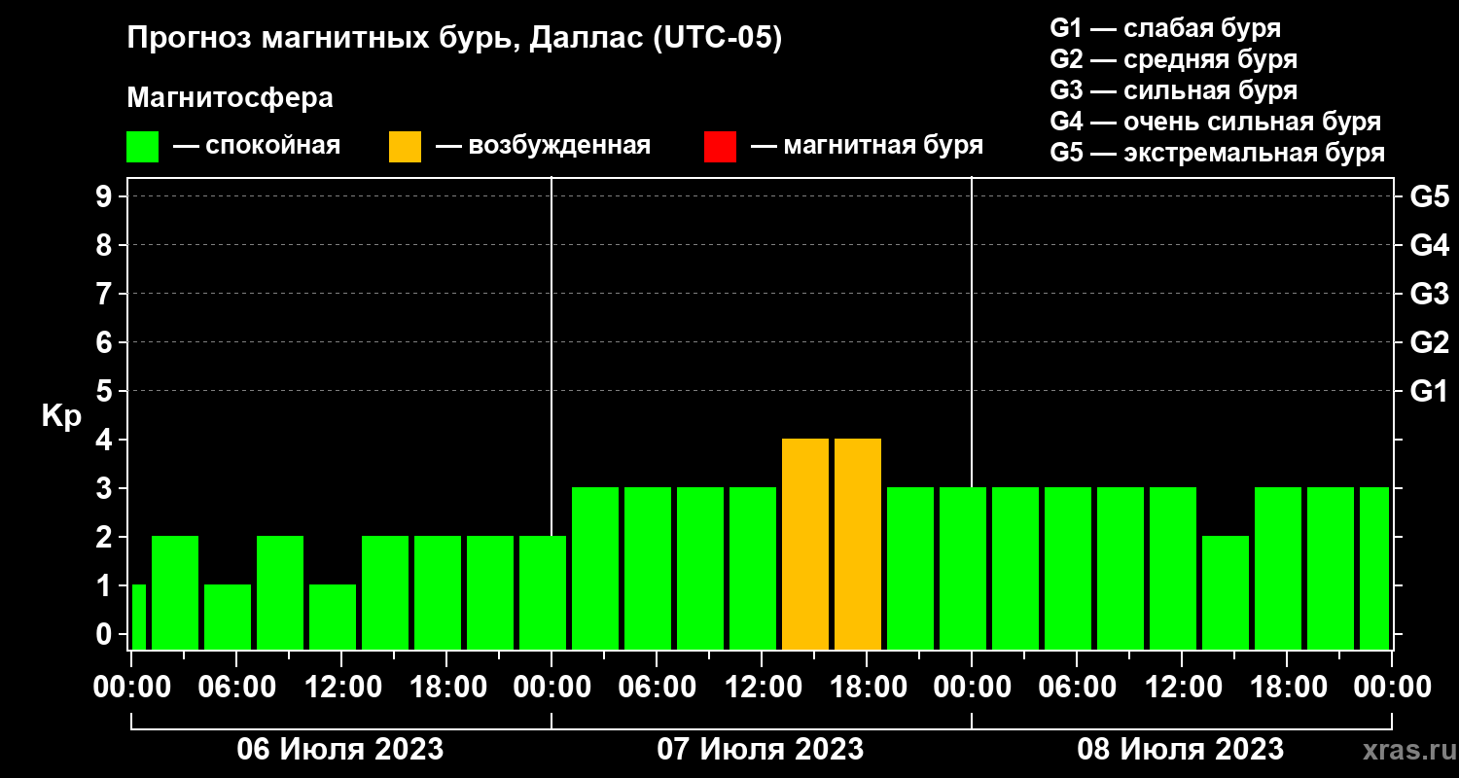Select the Магнитосфера heading text
Image resolution: width=1459 pixels, height=778 pixels.
click(230, 98)
